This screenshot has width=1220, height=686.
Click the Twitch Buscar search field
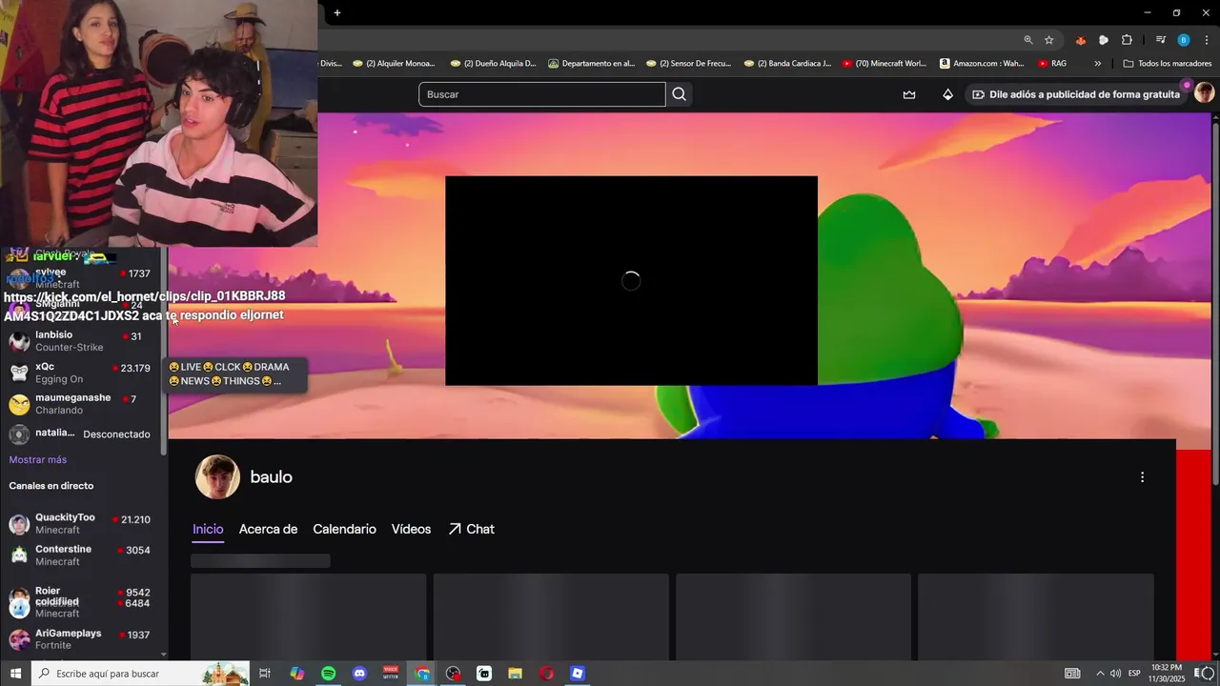point(541,94)
